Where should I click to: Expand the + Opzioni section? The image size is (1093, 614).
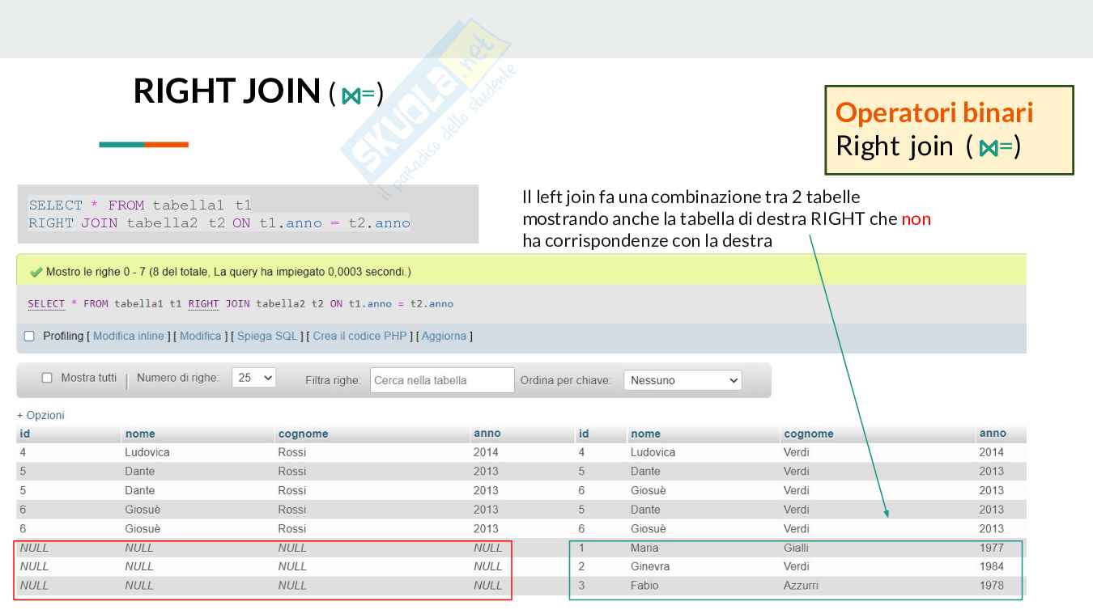[40, 415]
